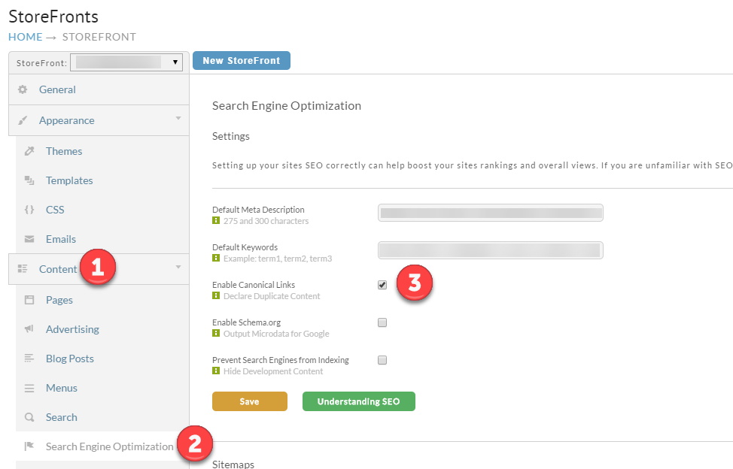Click the Templates layers icon

(29, 180)
